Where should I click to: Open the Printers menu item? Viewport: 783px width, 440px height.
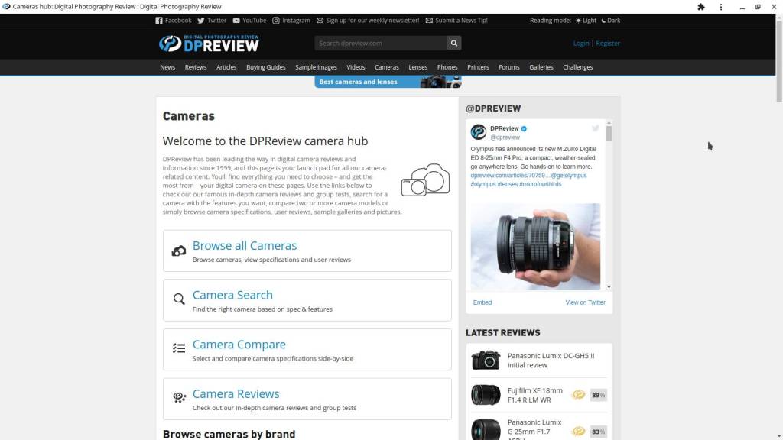[478, 67]
